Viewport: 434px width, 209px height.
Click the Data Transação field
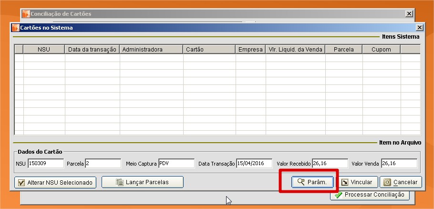(x=254, y=164)
